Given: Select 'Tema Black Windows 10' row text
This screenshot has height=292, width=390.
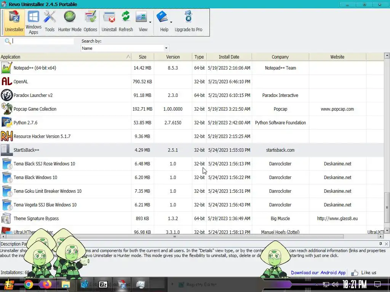Looking at the screenshot, I should [x=35, y=177].
